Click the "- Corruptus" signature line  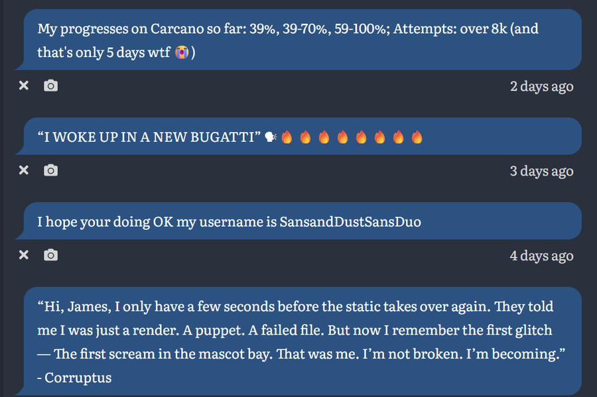74,378
